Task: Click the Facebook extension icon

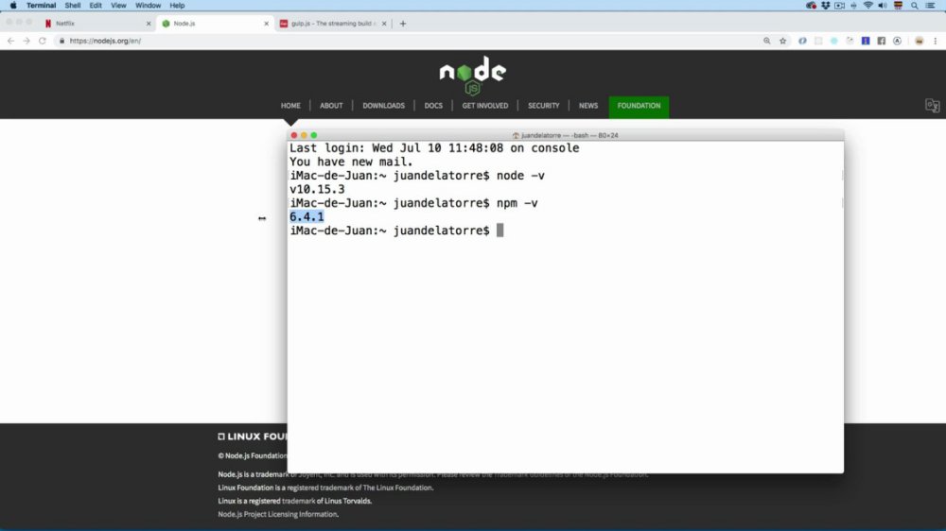Action: point(882,41)
